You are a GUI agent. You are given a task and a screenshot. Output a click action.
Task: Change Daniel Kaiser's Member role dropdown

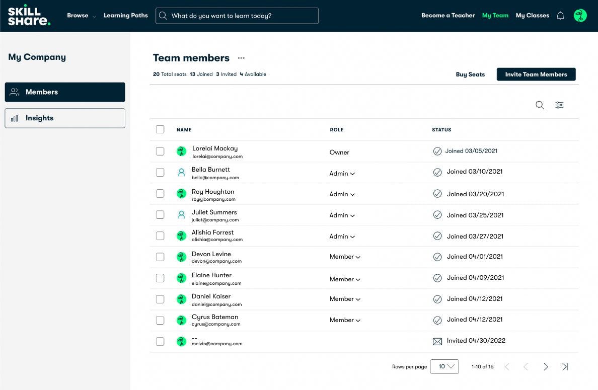345,298
